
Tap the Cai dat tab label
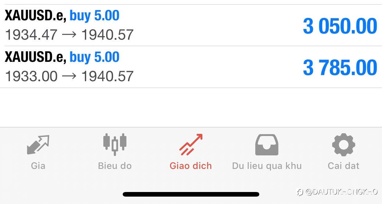click(344, 166)
